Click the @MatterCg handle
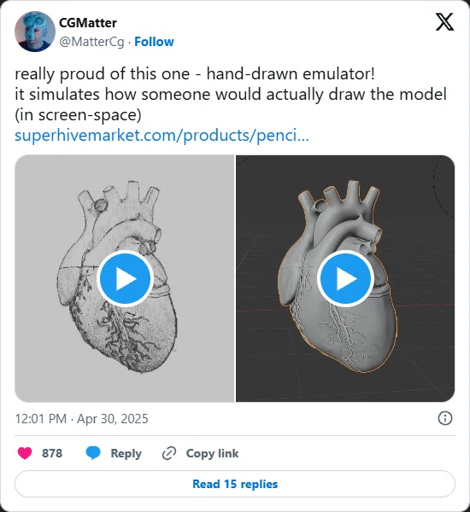The image size is (470, 512). (91, 42)
